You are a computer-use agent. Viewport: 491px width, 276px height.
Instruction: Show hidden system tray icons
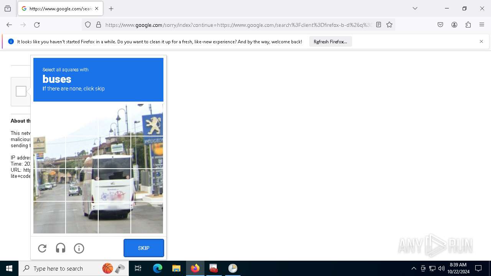[414, 268]
